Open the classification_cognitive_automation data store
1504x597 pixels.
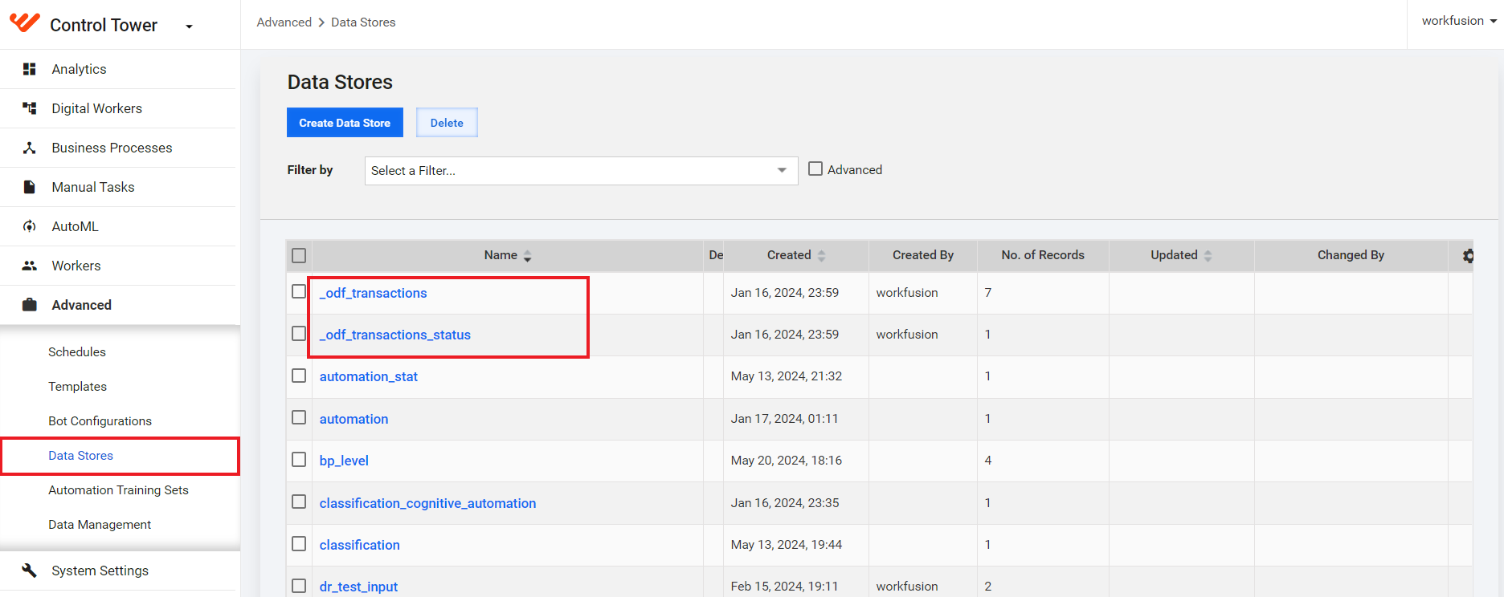click(427, 503)
